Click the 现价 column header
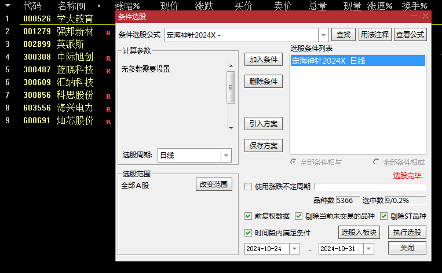The width and height of the screenshot is (442, 273). point(169,6)
